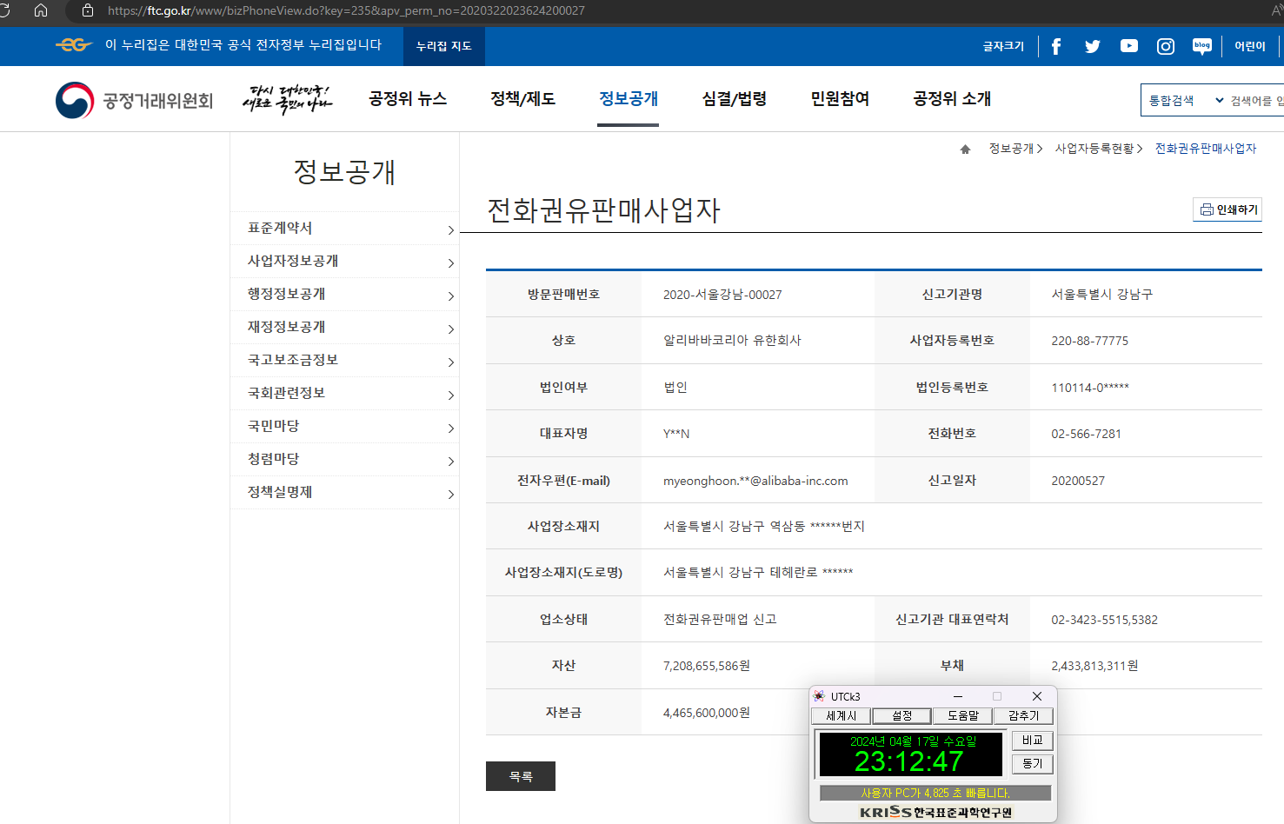Expand 국민마당 sidebar item

345,427
